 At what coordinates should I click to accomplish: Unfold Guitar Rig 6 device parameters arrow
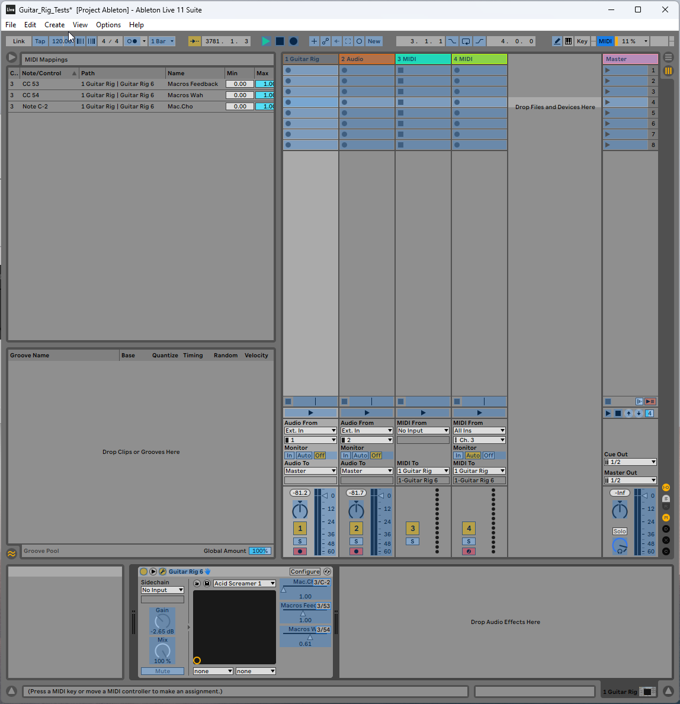tap(153, 571)
